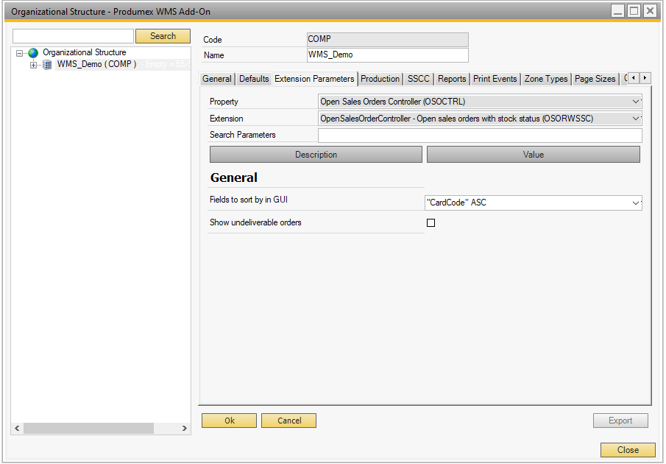The width and height of the screenshot is (666, 464).
Task: Open the Fields to sort by dropdown
Action: click(636, 203)
